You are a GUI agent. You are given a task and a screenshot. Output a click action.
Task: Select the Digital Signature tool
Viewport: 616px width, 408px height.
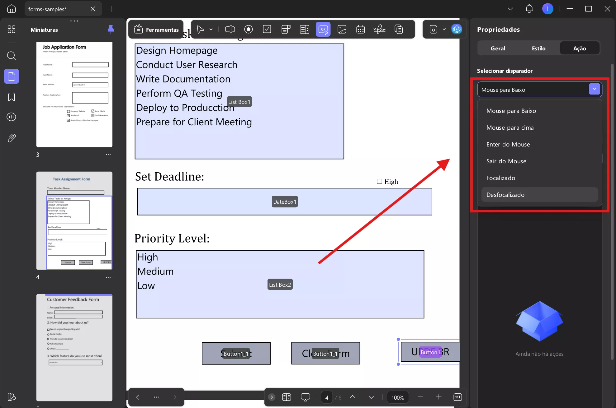pyautogui.click(x=379, y=29)
